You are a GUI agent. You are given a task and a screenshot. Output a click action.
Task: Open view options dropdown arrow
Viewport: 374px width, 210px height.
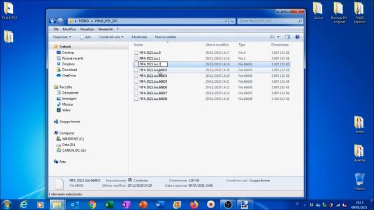pos(278,37)
